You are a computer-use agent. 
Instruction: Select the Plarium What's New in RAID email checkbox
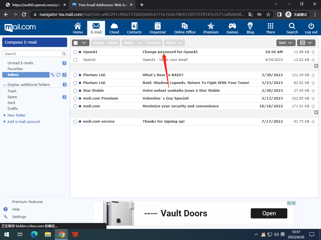(x=75, y=75)
